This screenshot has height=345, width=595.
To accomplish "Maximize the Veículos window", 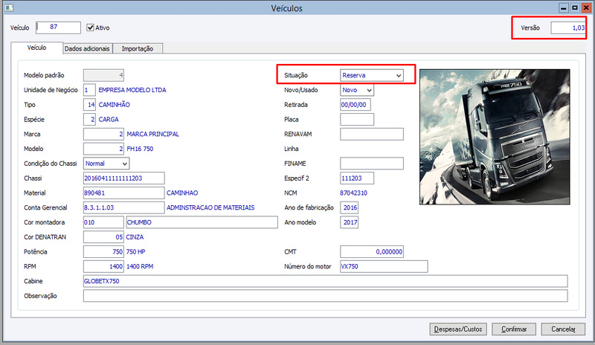I will [x=575, y=7].
